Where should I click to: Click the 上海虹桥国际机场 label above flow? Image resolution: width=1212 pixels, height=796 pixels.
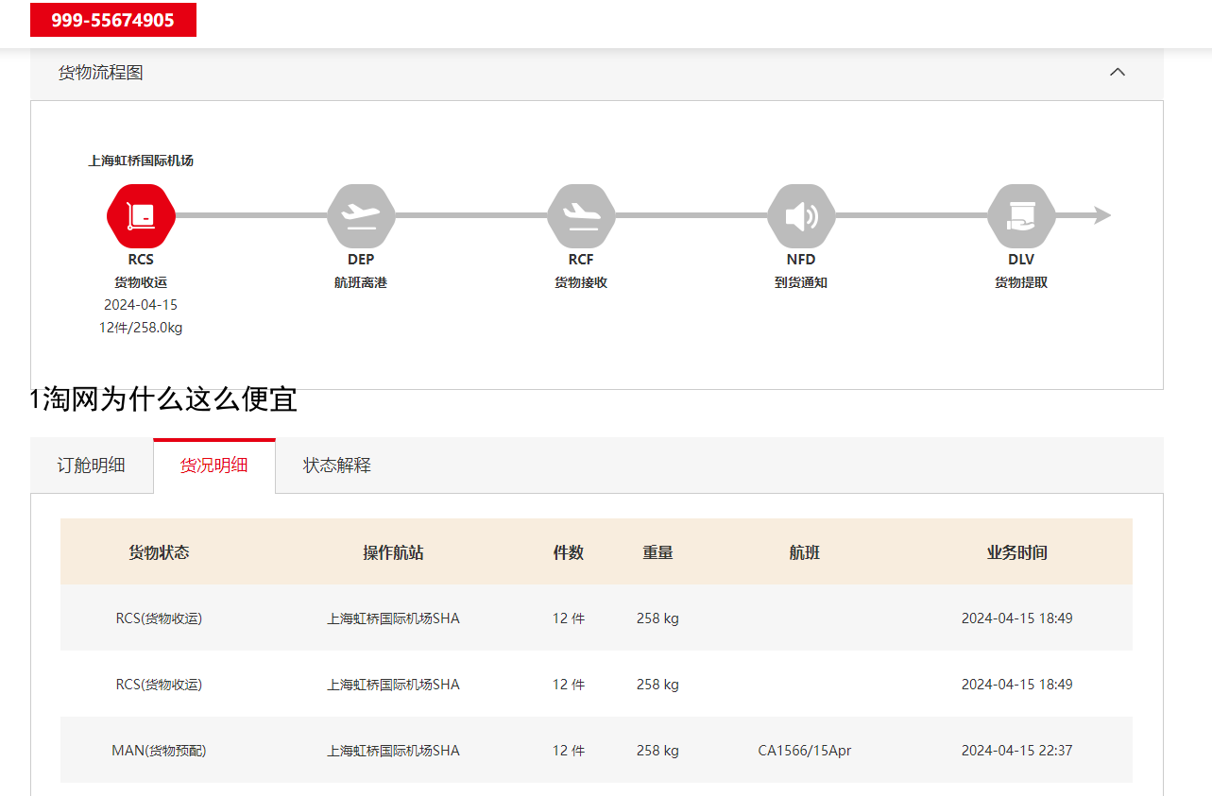tap(141, 161)
